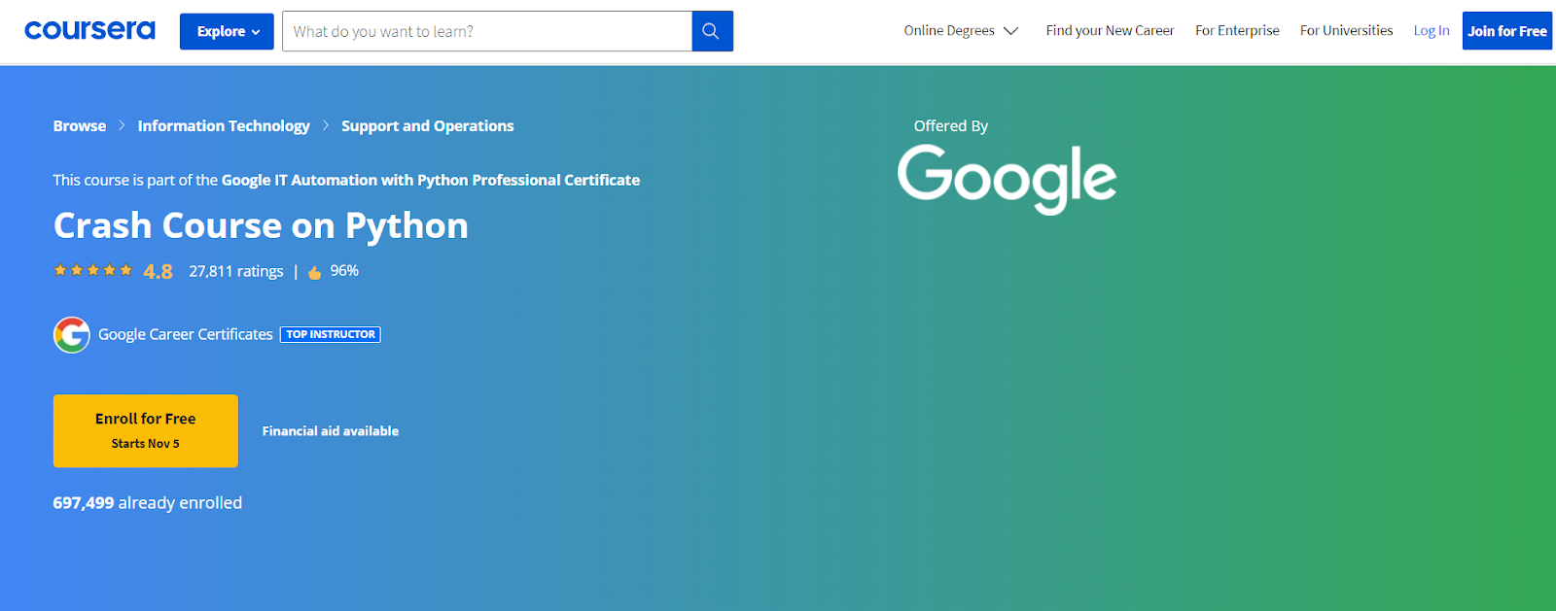Click Financial aid available
The image size is (1556, 611).
click(x=331, y=431)
